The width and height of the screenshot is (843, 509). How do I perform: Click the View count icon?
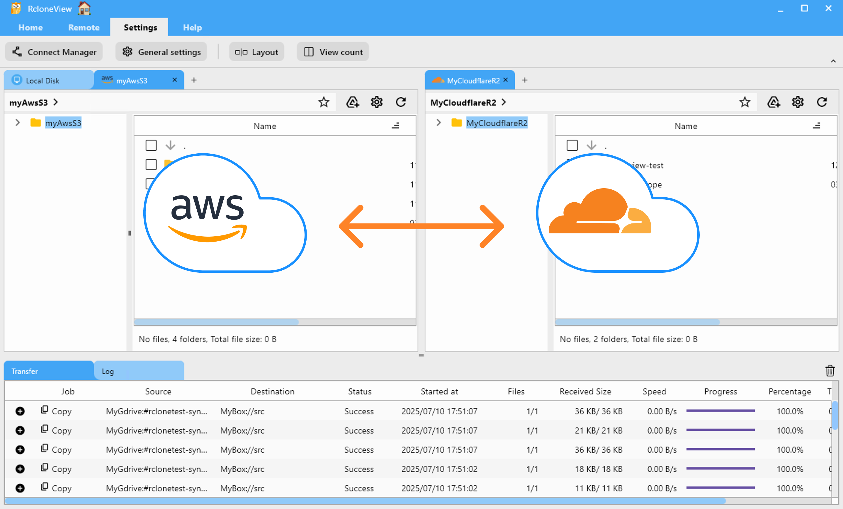[332, 52]
